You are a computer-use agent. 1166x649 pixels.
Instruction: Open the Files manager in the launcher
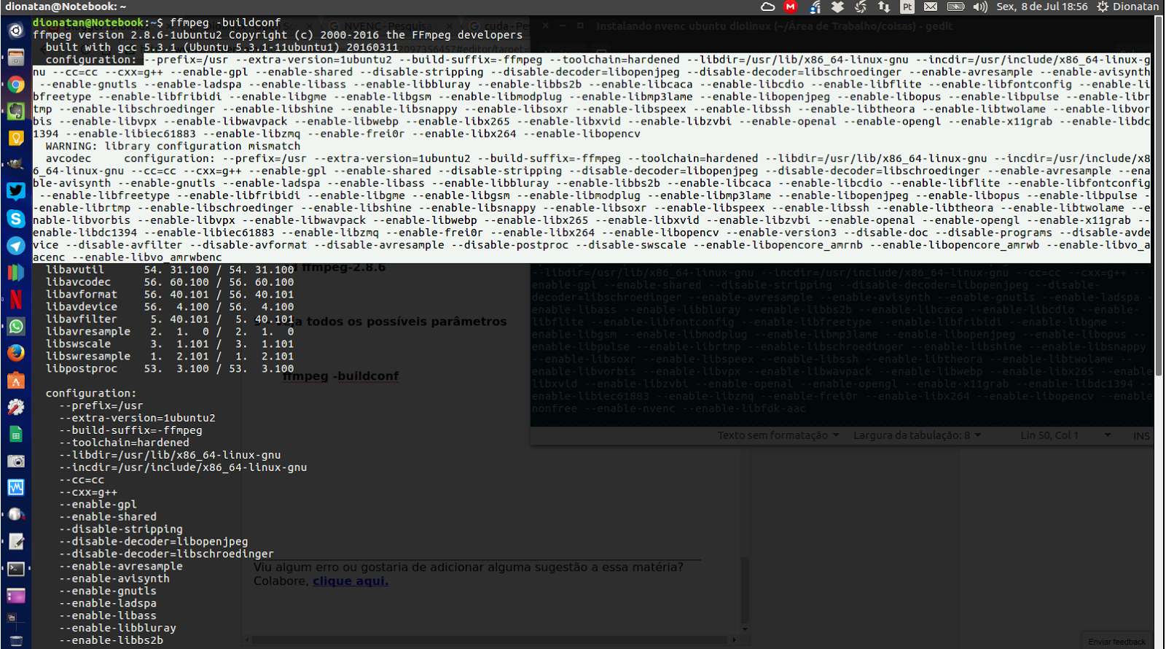pos(15,58)
